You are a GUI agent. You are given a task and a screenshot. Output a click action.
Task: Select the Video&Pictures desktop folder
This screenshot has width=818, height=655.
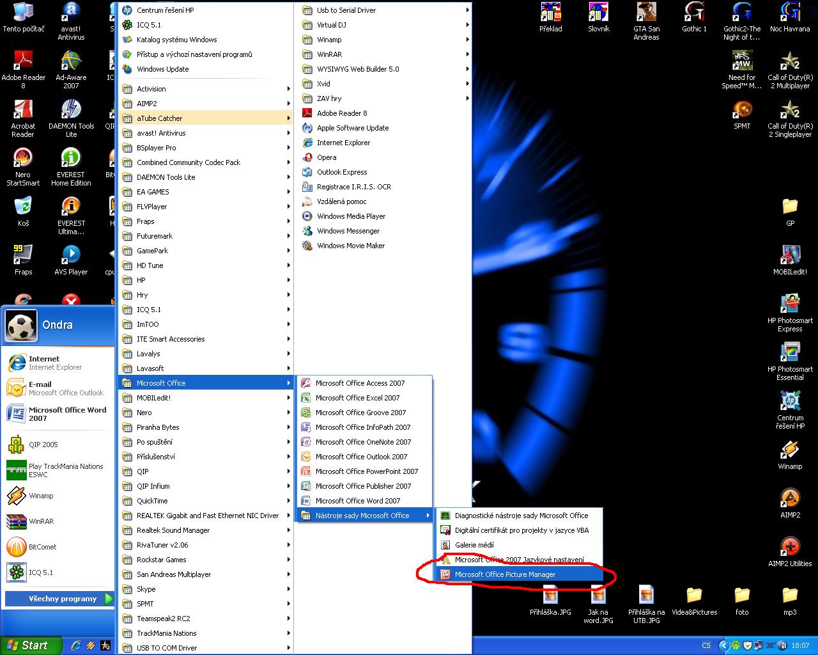(694, 601)
